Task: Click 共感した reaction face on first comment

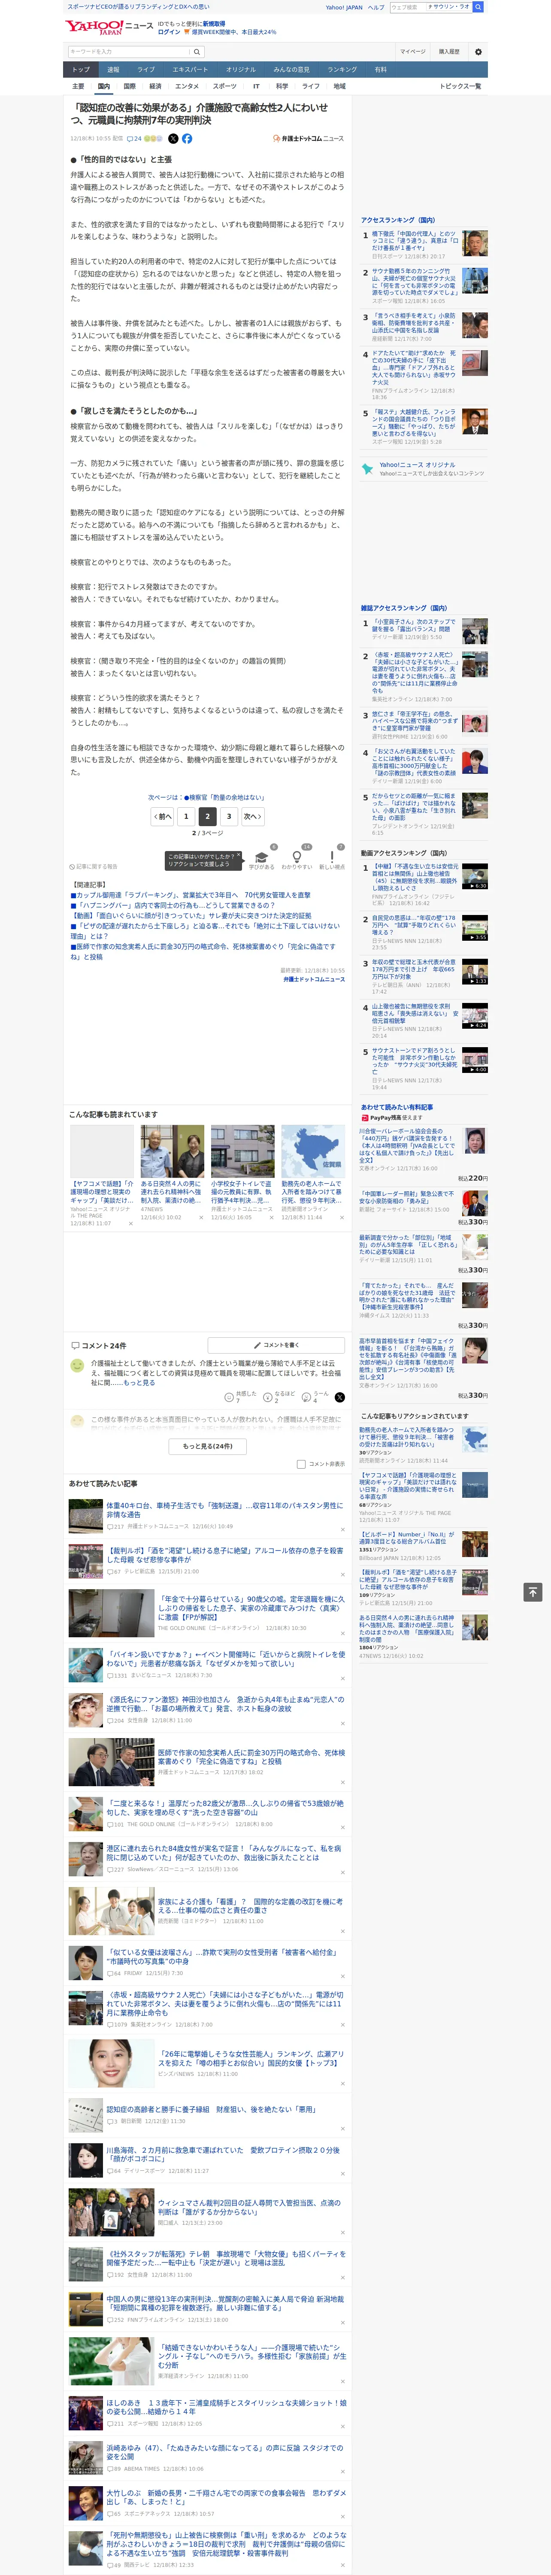Action: tap(229, 1397)
